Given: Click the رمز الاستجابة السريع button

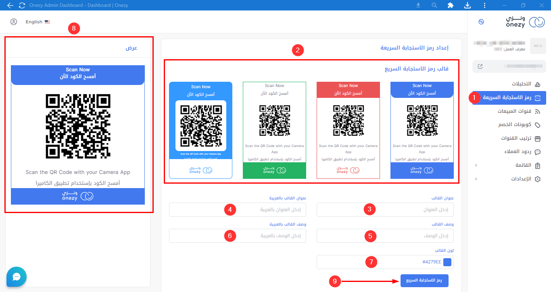Looking at the screenshot, I should tap(424, 281).
